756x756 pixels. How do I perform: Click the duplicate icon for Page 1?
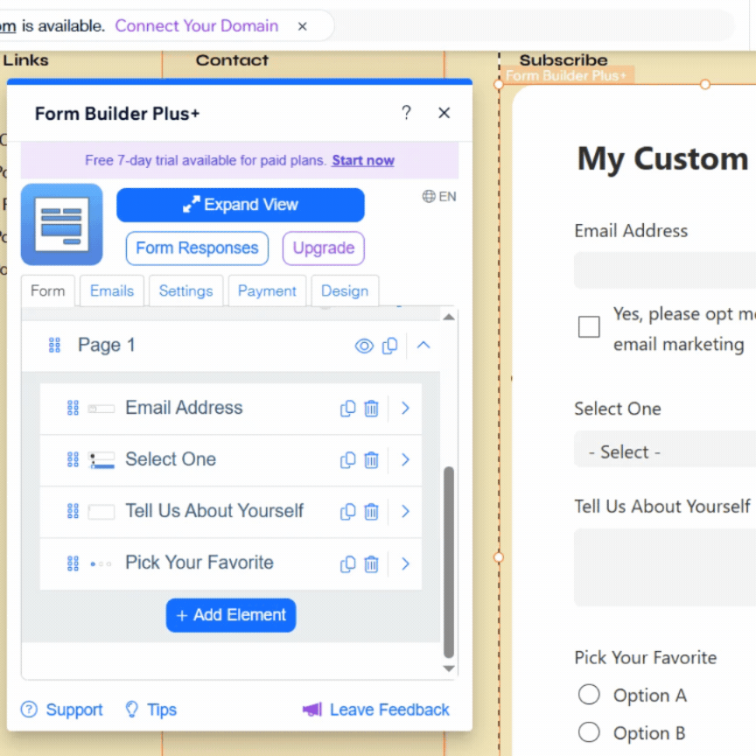389,346
